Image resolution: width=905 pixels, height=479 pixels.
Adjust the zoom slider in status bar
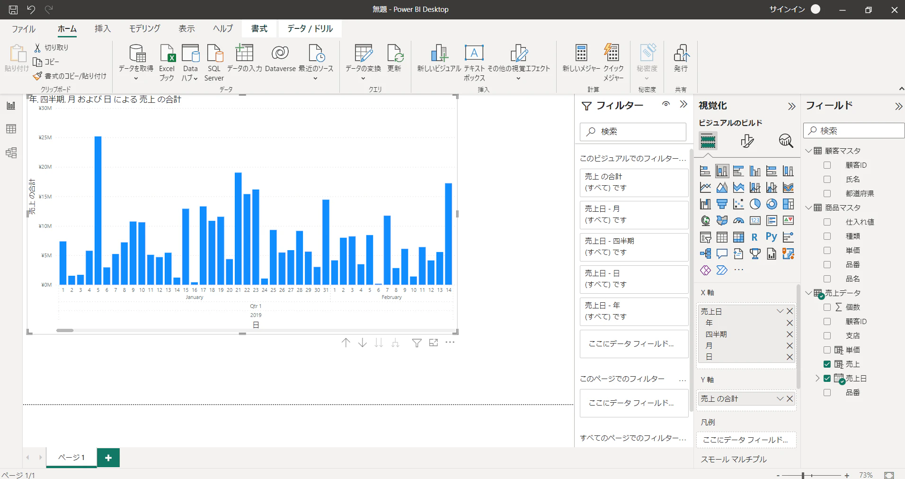[x=803, y=475]
